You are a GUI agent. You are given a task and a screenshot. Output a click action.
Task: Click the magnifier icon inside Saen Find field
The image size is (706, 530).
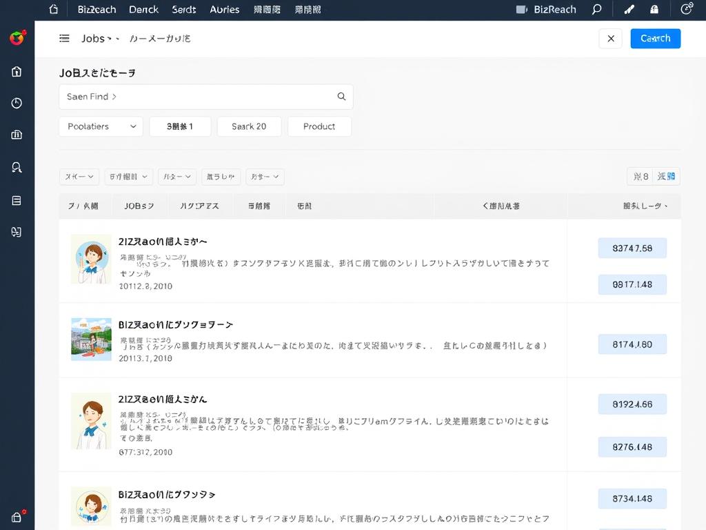pos(342,97)
